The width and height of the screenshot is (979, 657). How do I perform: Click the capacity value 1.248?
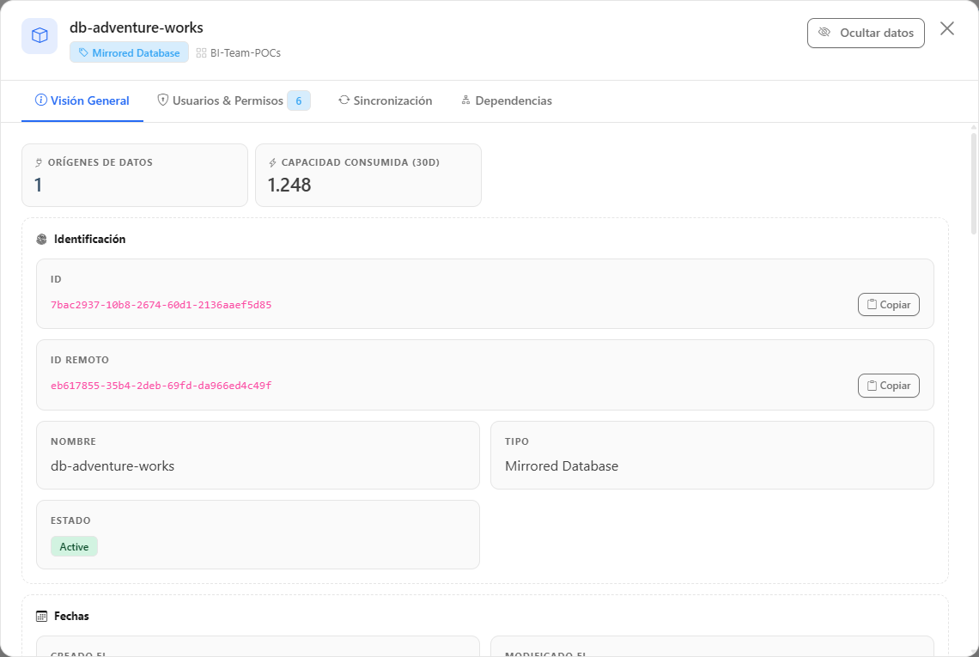[x=289, y=185]
